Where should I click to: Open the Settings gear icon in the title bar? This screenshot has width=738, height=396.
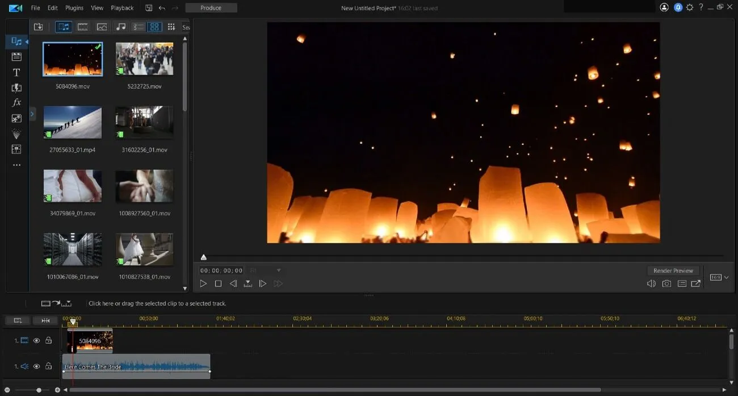pyautogui.click(x=690, y=7)
